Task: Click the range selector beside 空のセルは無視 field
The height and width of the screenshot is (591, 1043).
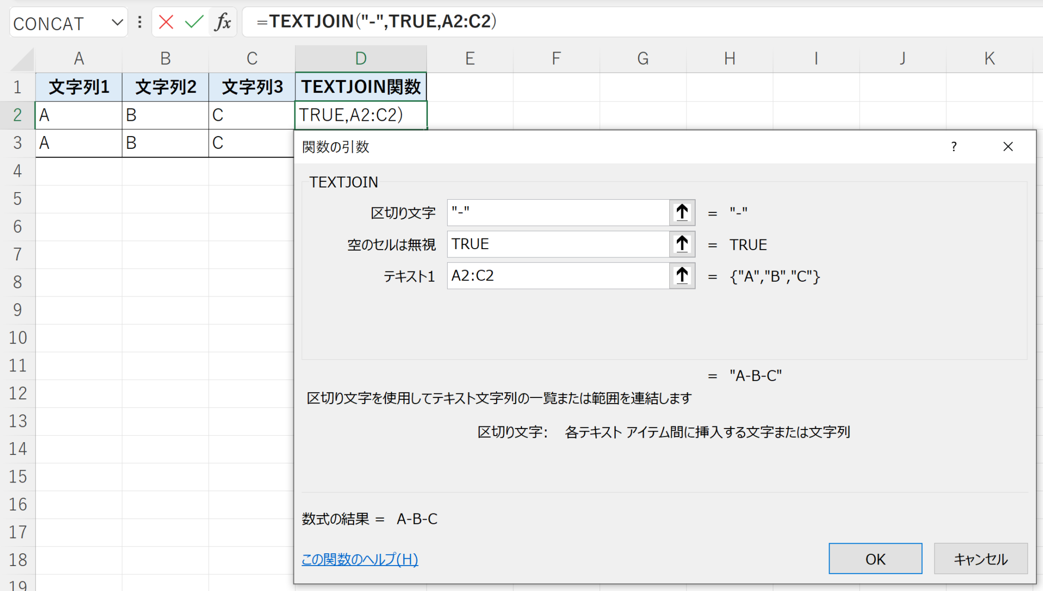Action: pyautogui.click(x=682, y=244)
